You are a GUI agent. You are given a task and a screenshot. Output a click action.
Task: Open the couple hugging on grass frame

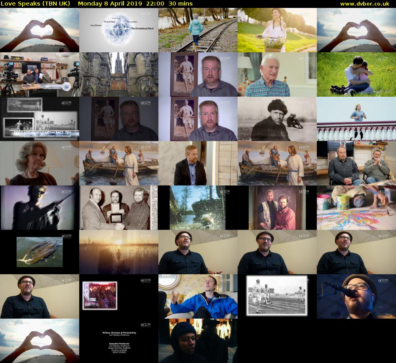pos(356,75)
